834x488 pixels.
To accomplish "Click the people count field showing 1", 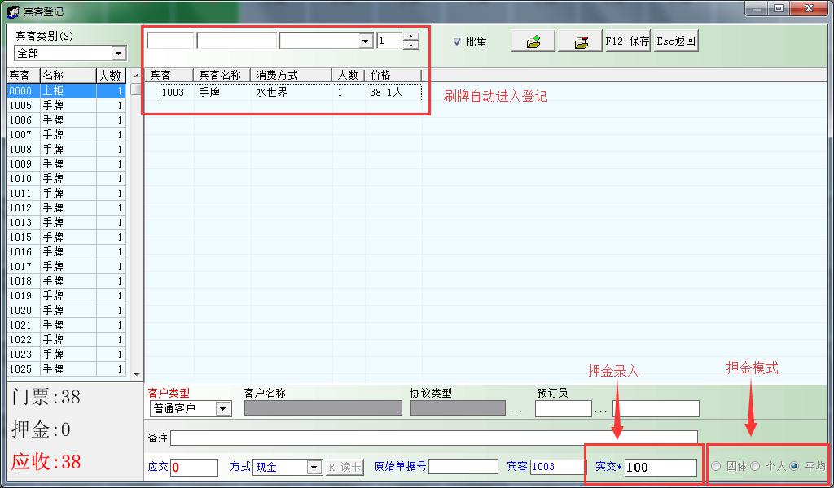I will click(x=390, y=41).
